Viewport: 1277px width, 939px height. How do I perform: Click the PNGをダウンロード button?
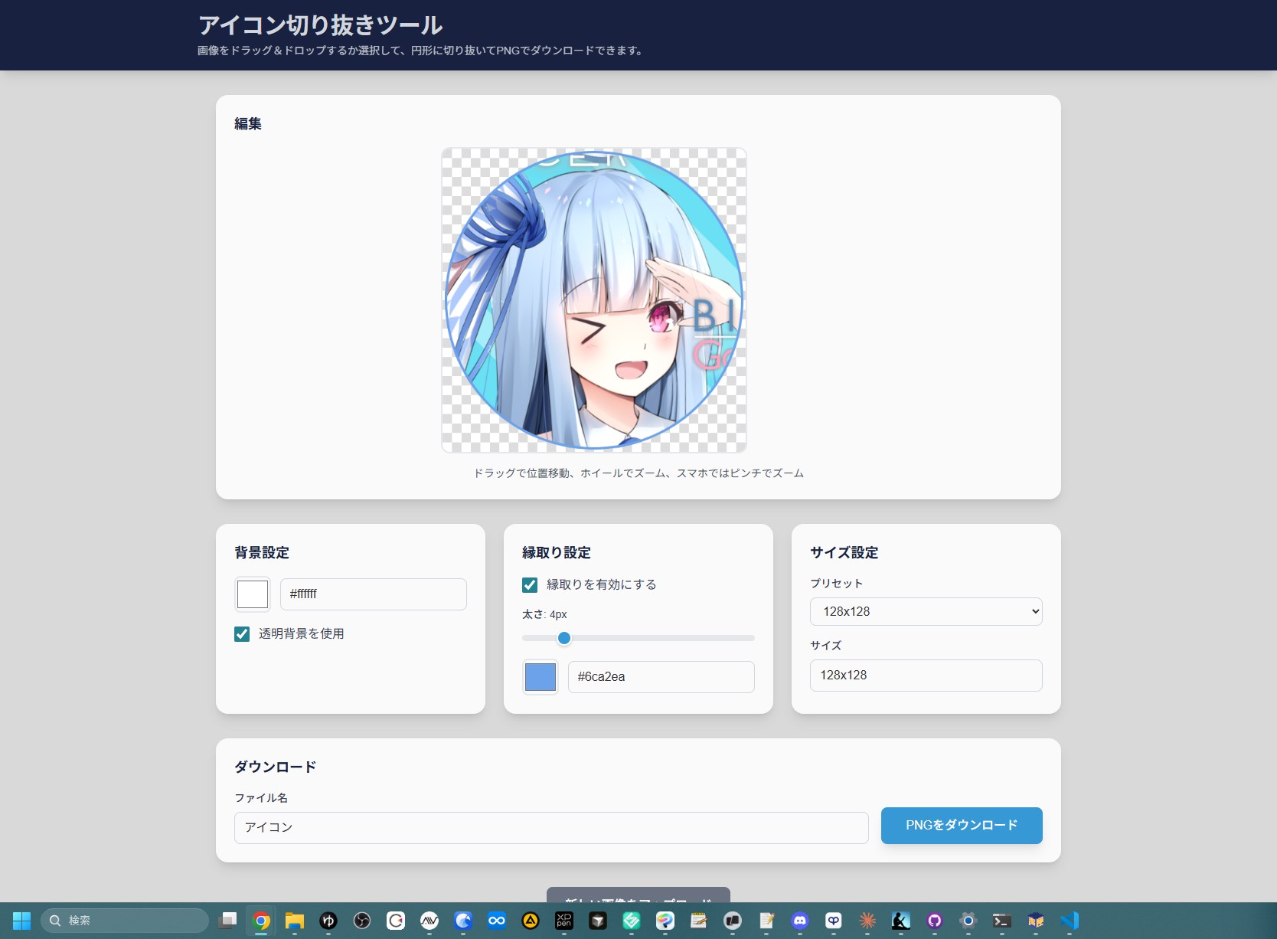click(x=962, y=826)
